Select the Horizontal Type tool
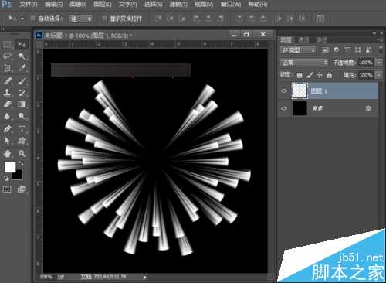Viewport: 386px width, 283px height. [x=22, y=128]
